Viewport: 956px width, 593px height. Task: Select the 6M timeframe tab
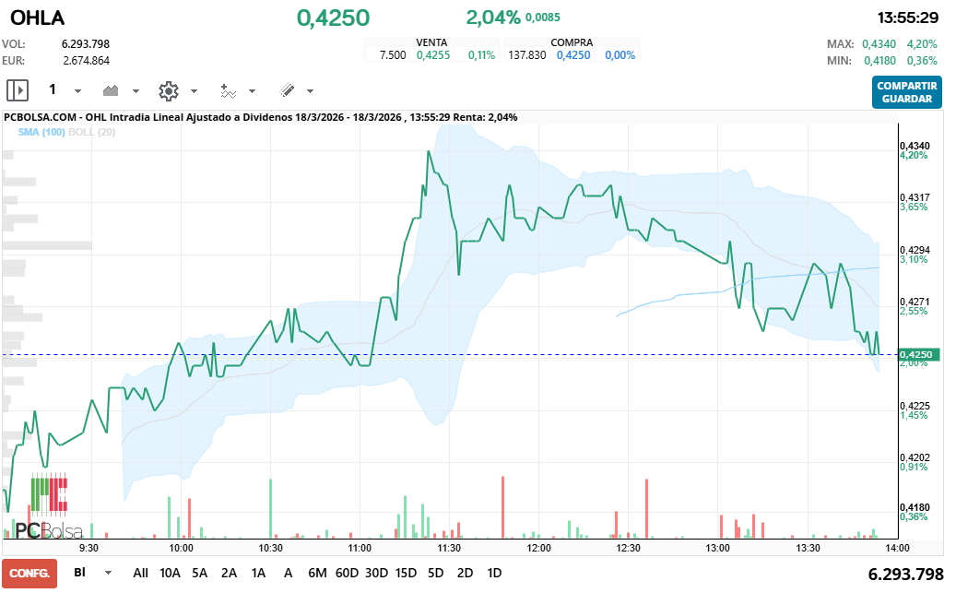click(317, 573)
